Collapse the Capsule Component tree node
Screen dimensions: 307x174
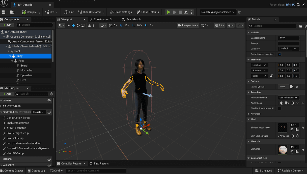(4, 37)
